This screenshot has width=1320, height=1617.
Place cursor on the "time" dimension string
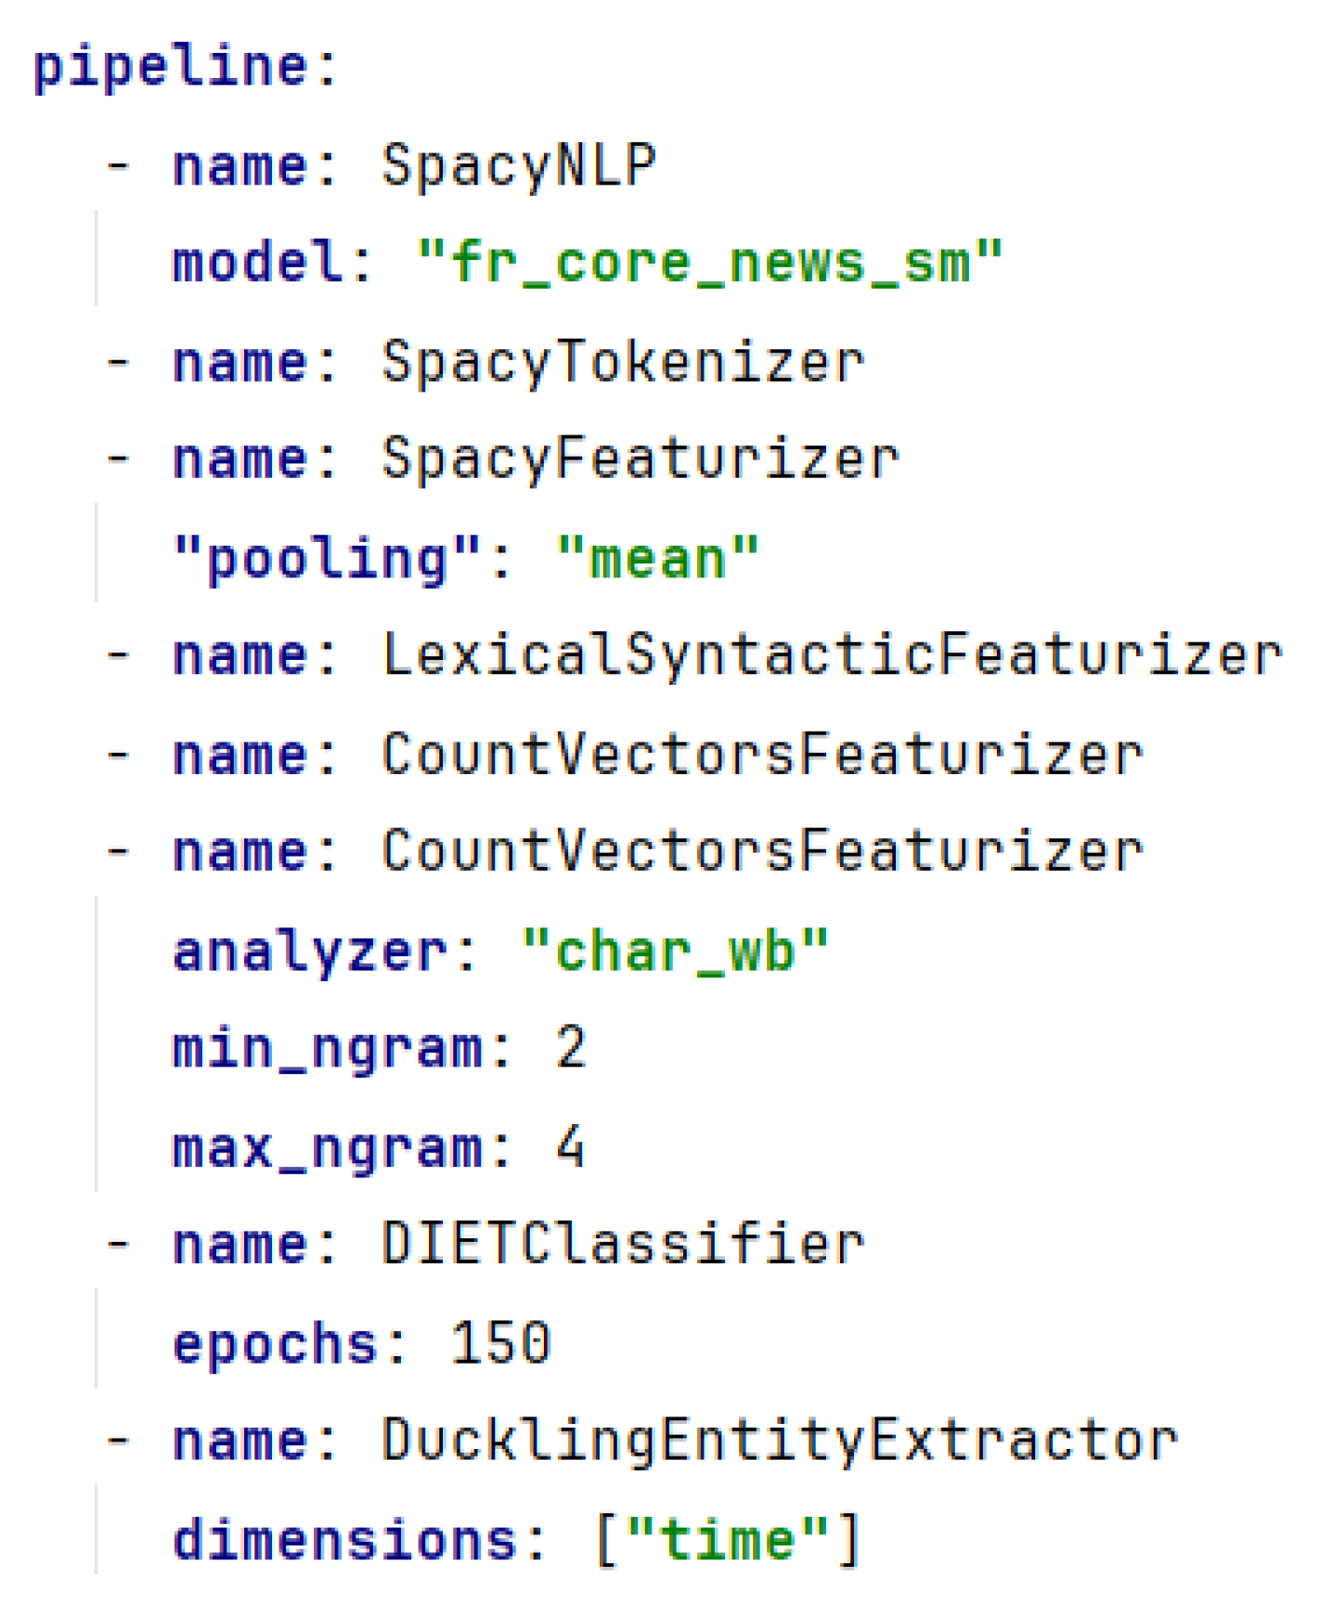728,1540
